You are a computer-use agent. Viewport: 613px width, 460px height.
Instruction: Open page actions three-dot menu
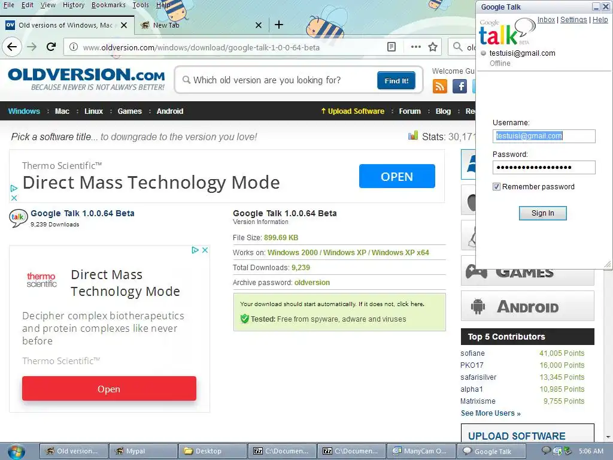(x=415, y=47)
